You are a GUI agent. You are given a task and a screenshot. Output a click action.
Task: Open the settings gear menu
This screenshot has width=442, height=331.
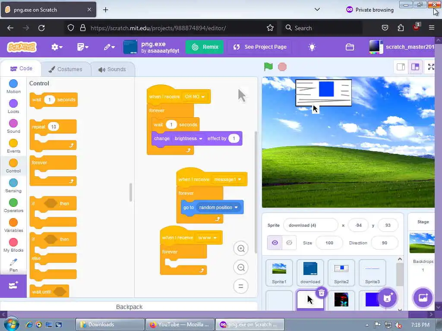coord(57,47)
